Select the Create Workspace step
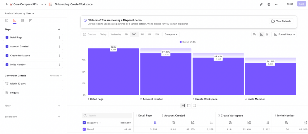Image resolution: width=308 pixels, height=134 pixels. tap(33, 55)
